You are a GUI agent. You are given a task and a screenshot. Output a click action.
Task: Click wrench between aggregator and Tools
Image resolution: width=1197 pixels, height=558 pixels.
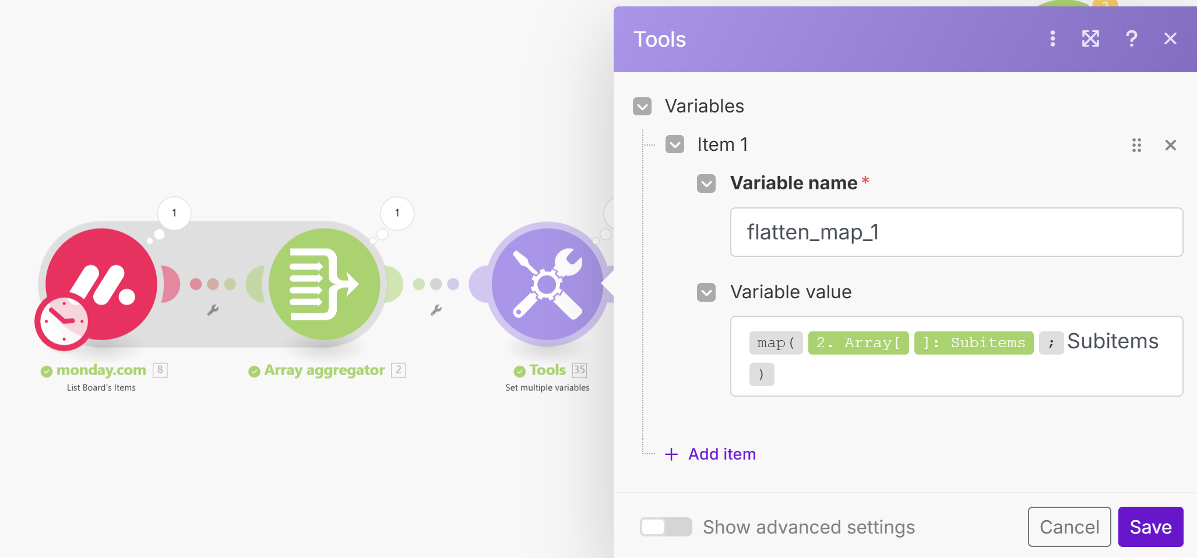(436, 310)
